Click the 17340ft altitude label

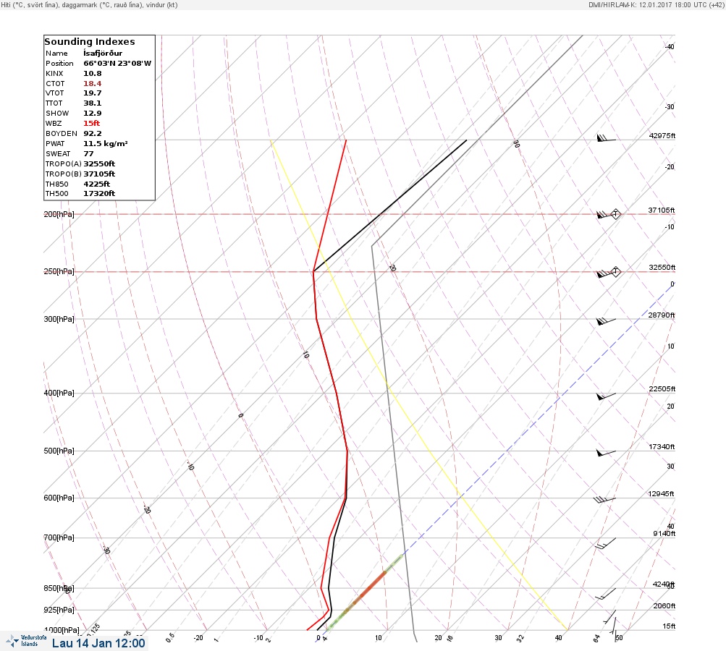pos(662,446)
